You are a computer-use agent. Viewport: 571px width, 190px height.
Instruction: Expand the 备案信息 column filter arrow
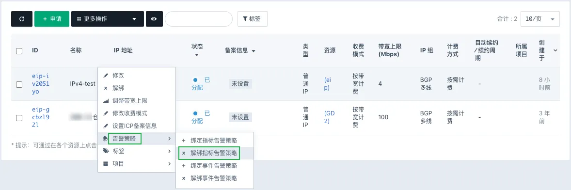coord(254,51)
